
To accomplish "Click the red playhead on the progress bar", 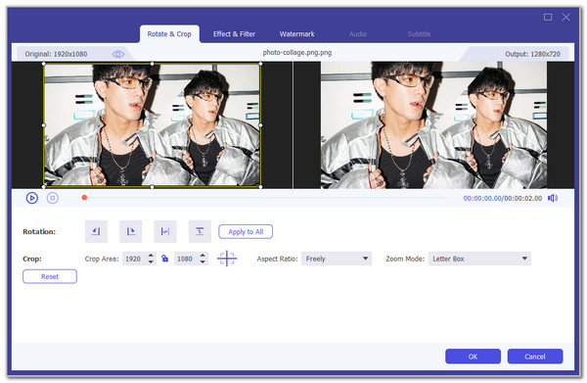I will click(84, 198).
